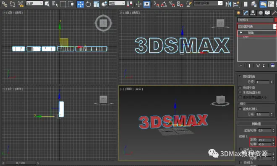Toggle the 3D Snaps magnet
This screenshot has height=166, width=277.
[156, 4]
